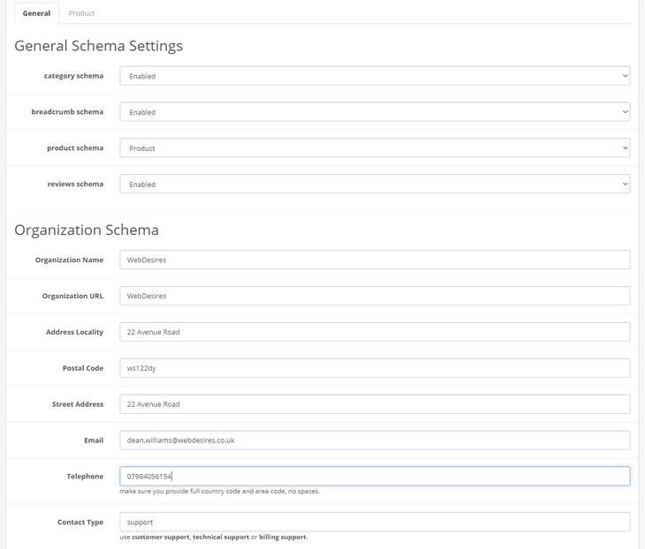Viewport: 645px width, 549px height.
Task: Focus the Email input field
Action: coord(375,440)
